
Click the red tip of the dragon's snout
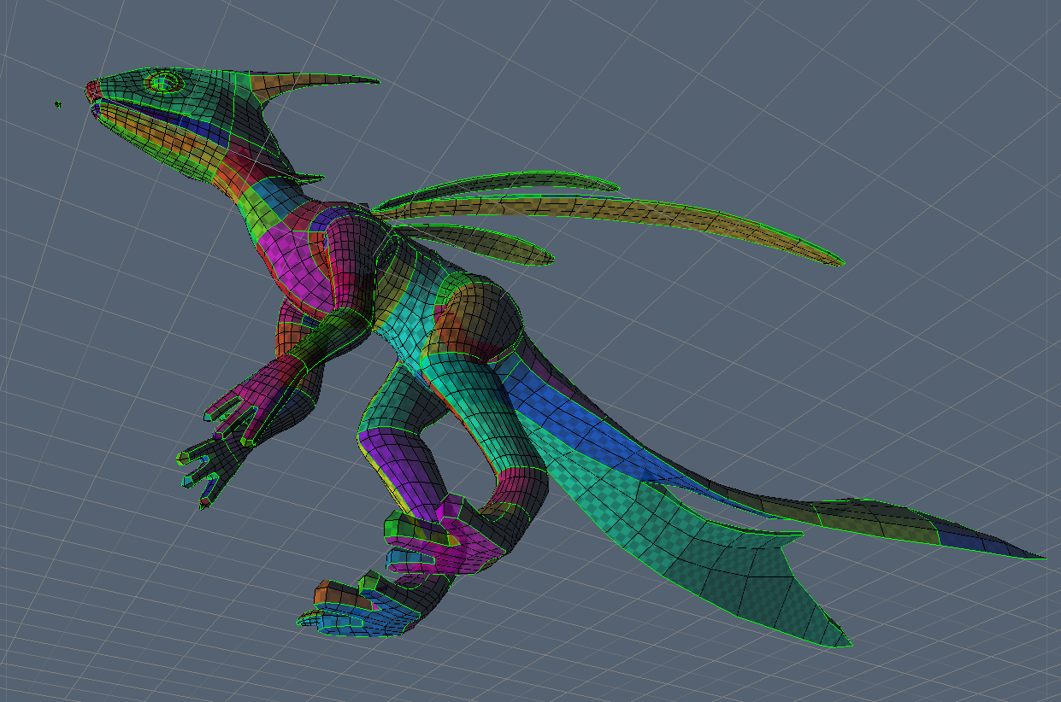click(92, 88)
